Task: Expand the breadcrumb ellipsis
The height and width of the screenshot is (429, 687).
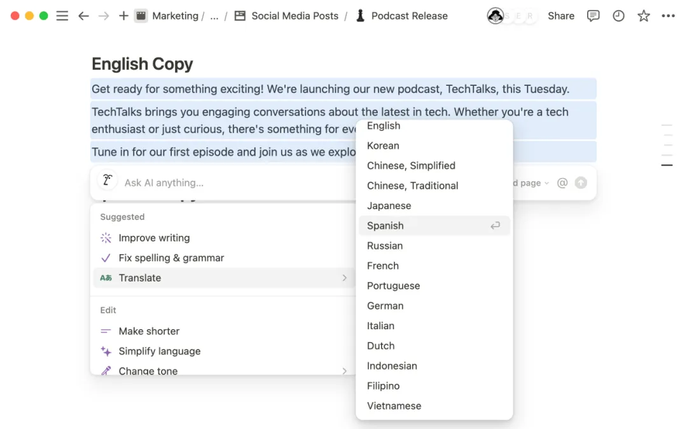Action: pyautogui.click(x=214, y=16)
